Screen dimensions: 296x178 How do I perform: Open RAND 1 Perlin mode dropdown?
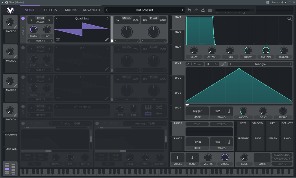click(197, 142)
